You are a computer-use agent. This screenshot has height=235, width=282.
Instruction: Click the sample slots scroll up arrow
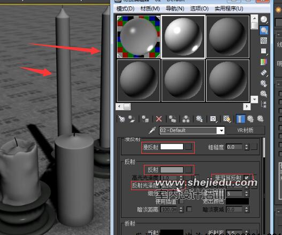[x=255, y=18]
